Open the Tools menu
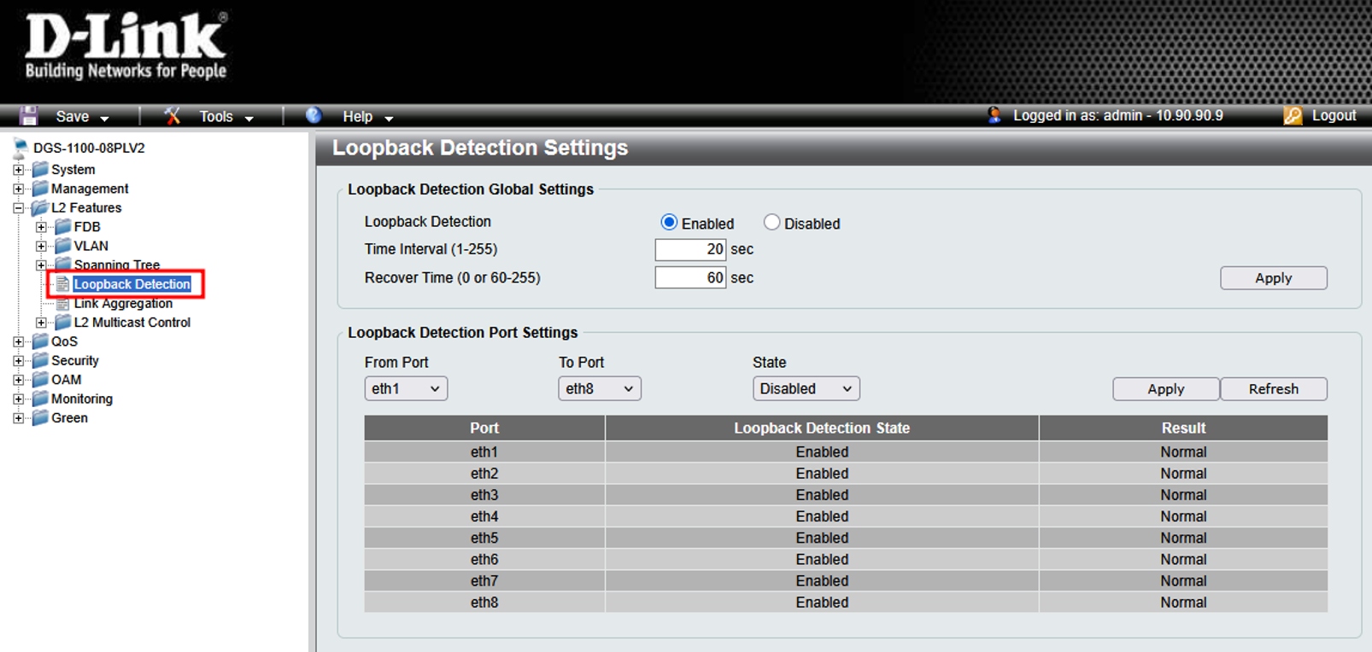1372x652 pixels. point(226,117)
